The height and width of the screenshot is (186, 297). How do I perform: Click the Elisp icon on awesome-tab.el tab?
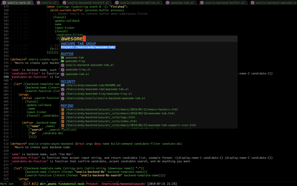[x=168, y=2]
